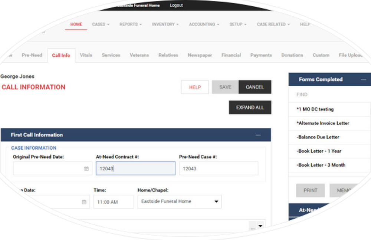Go to the HOME menu item
The height and width of the screenshot is (240, 371).
[76, 24]
